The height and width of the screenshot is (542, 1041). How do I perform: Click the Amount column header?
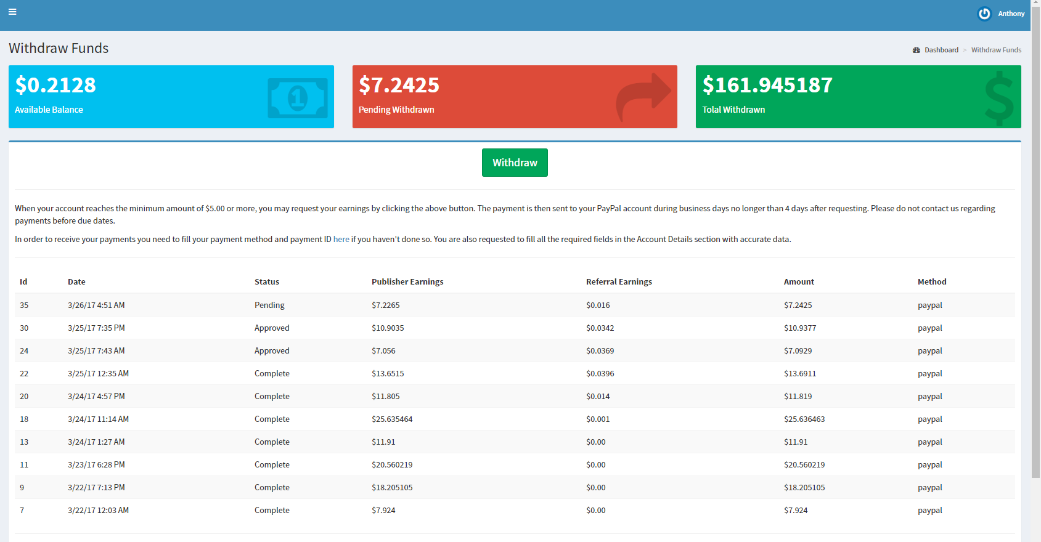(799, 282)
